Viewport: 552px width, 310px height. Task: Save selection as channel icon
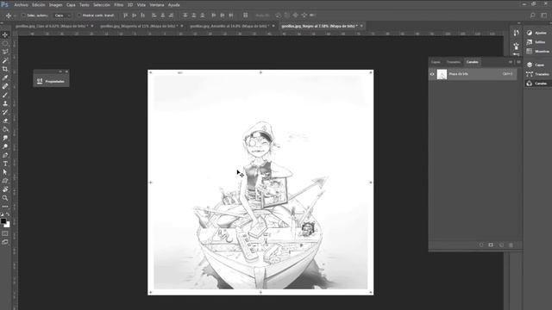click(x=491, y=245)
